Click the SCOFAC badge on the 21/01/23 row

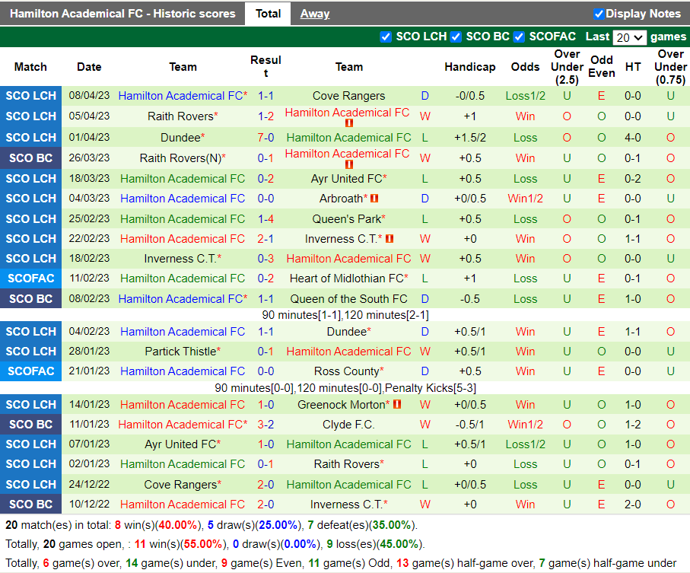click(30, 371)
